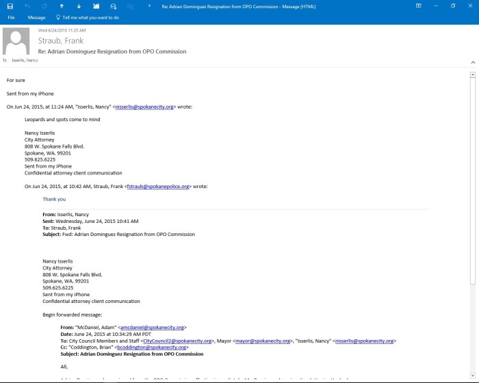Open Ribbon Display Options in title bar
Image resolution: width=479 pixels, height=383 pixels.
tap(419, 6)
